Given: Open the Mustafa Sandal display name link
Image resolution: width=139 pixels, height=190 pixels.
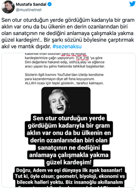Looking at the screenshot, I should 31,4.
